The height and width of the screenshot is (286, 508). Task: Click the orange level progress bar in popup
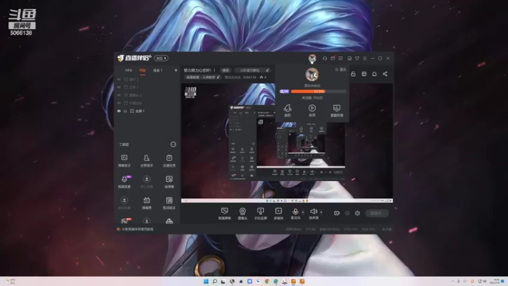click(x=319, y=92)
